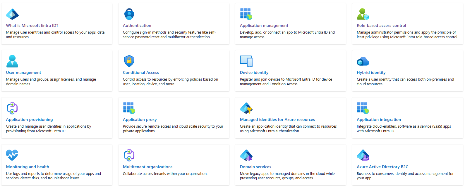Click the Managed identities key icon
The image size is (465, 186).
pos(246,108)
